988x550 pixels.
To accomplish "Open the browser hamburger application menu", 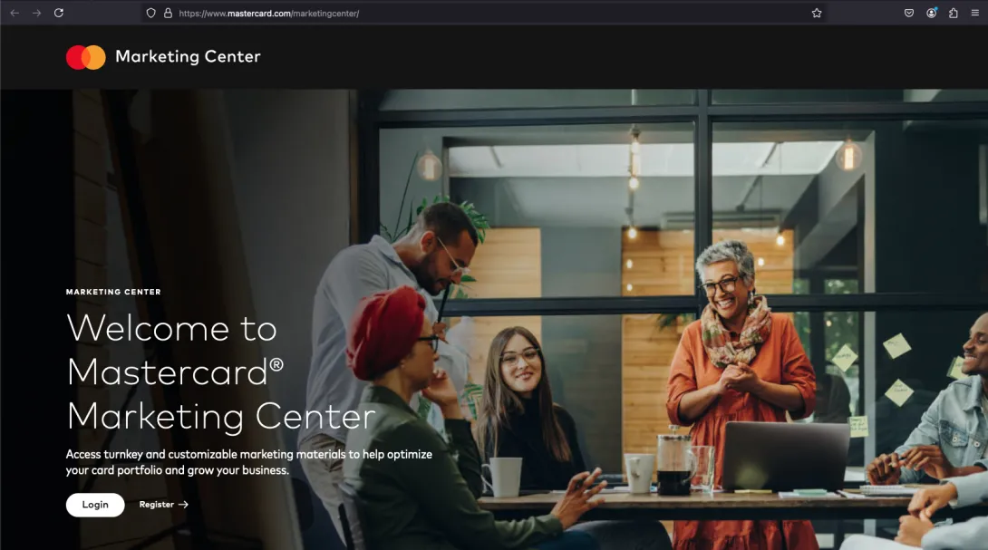I will pyautogui.click(x=974, y=14).
